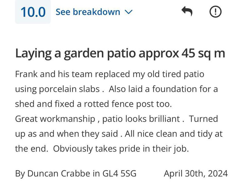This screenshot has width=243, height=191.
Task: Expand the See breakdown chevron
Action: [x=128, y=12]
